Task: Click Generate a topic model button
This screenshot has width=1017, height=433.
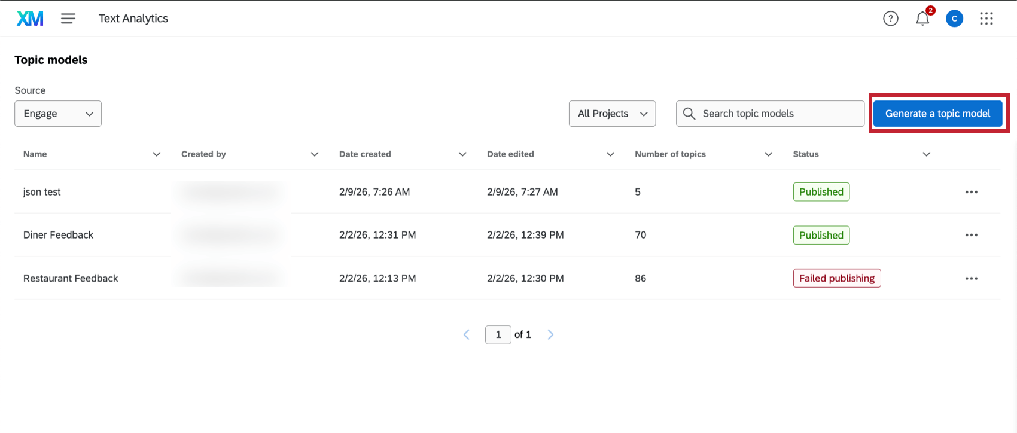Action: click(937, 114)
